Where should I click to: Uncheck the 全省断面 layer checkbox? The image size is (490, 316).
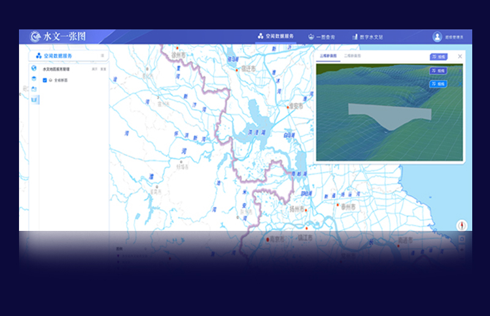point(45,80)
